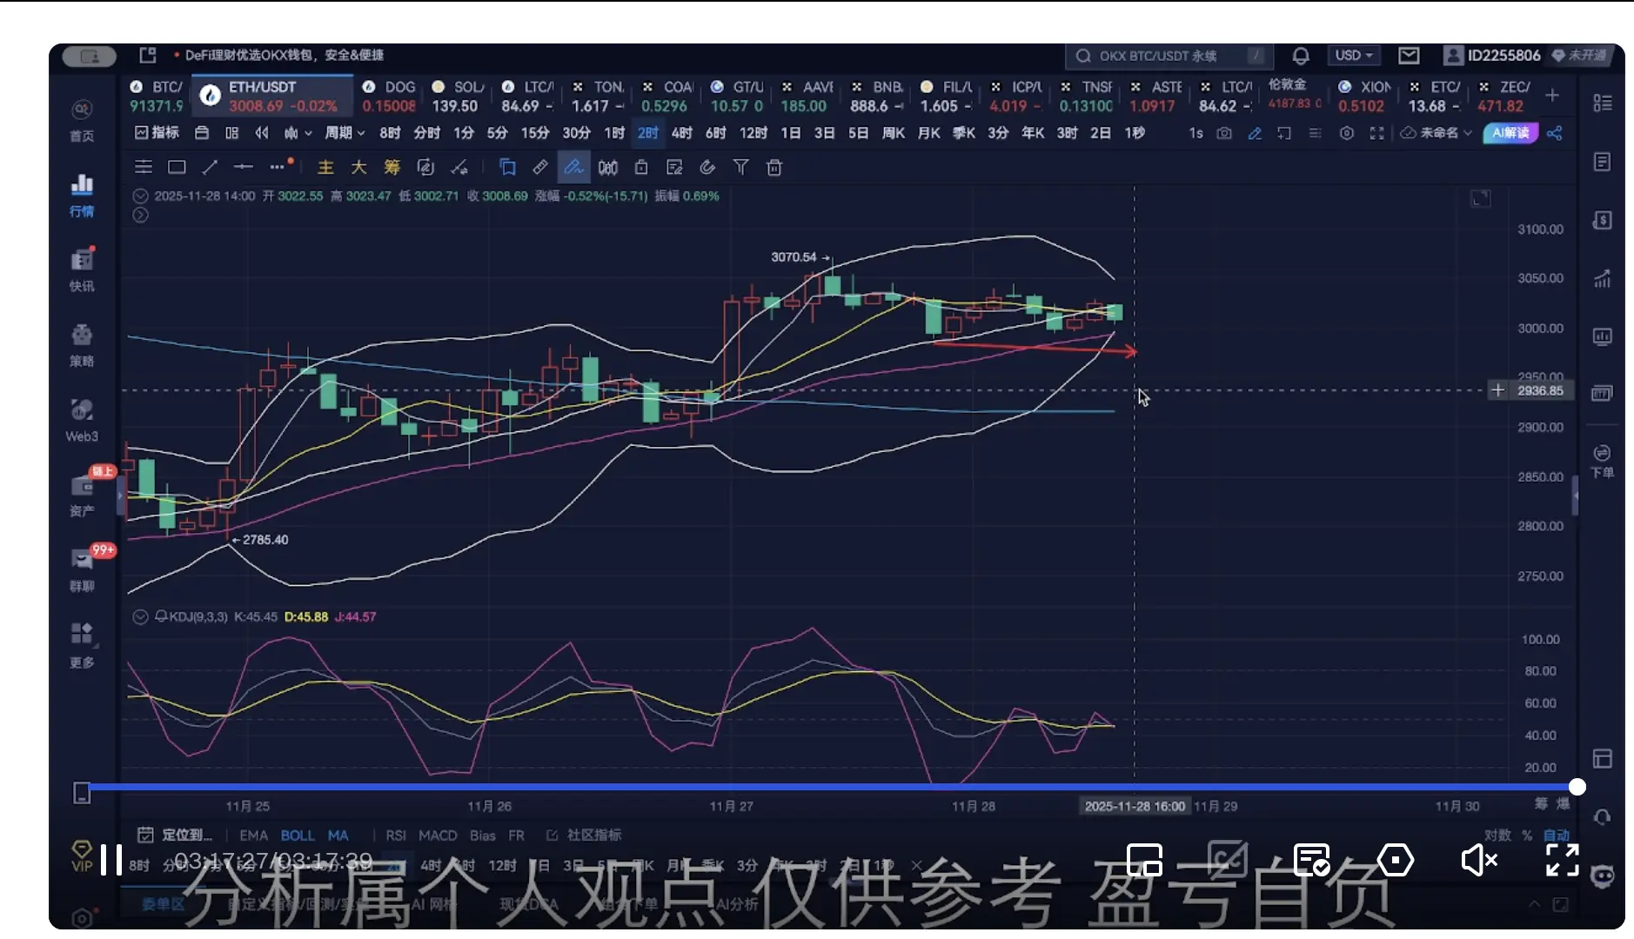The image size is (1634, 939).
Task: Pause the video playback
Action: [110, 859]
